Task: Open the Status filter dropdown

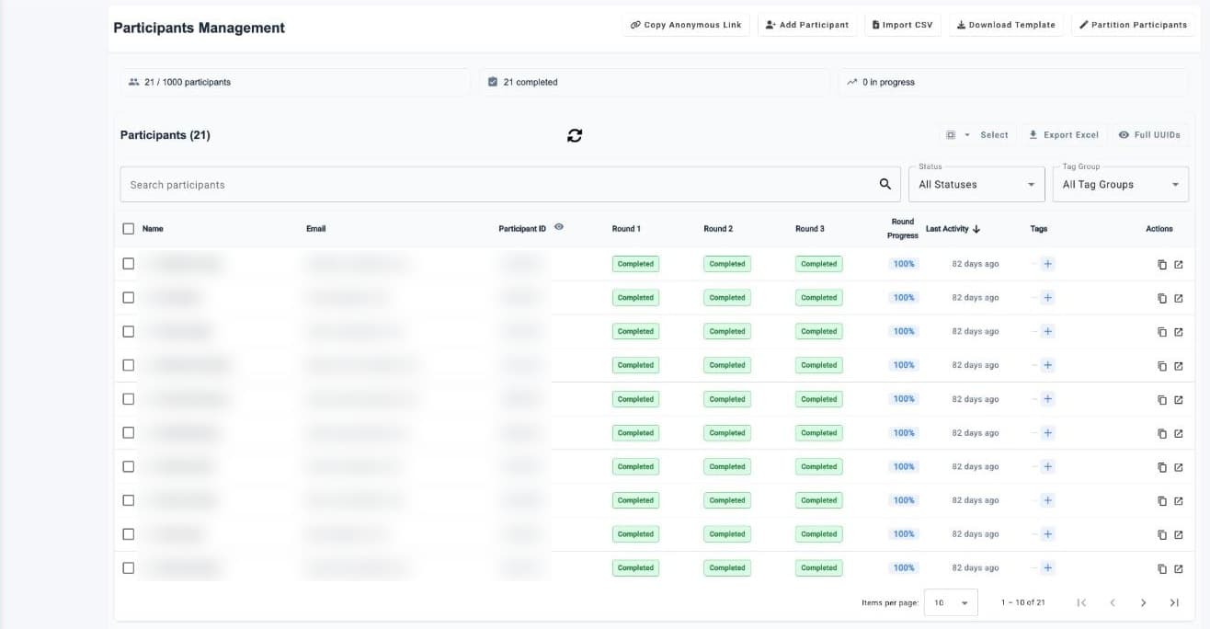Action: 978,184
